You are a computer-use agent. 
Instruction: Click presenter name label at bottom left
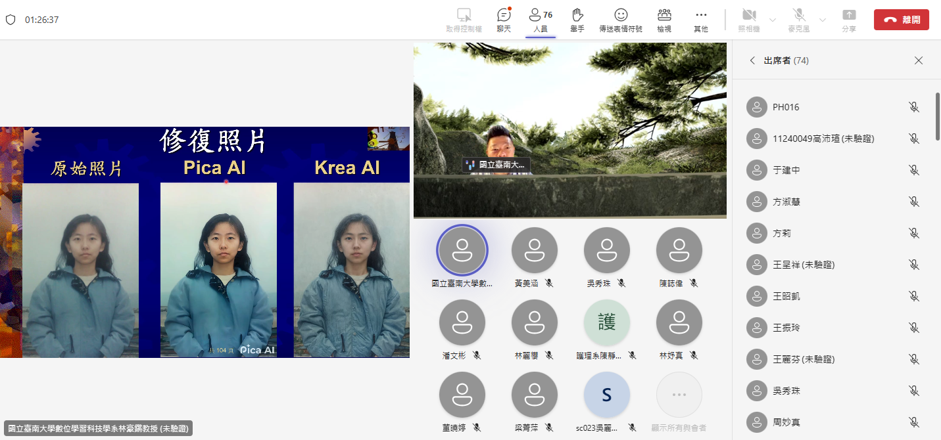[x=98, y=428]
